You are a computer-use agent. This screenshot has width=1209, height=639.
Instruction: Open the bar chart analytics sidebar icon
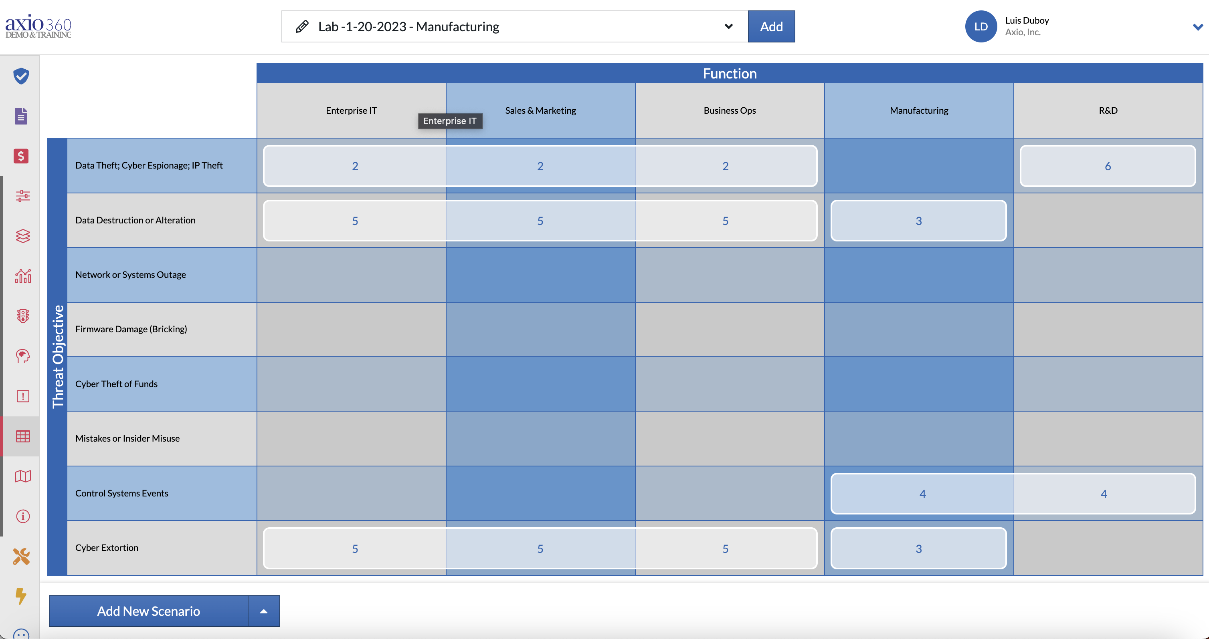pos(22,276)
